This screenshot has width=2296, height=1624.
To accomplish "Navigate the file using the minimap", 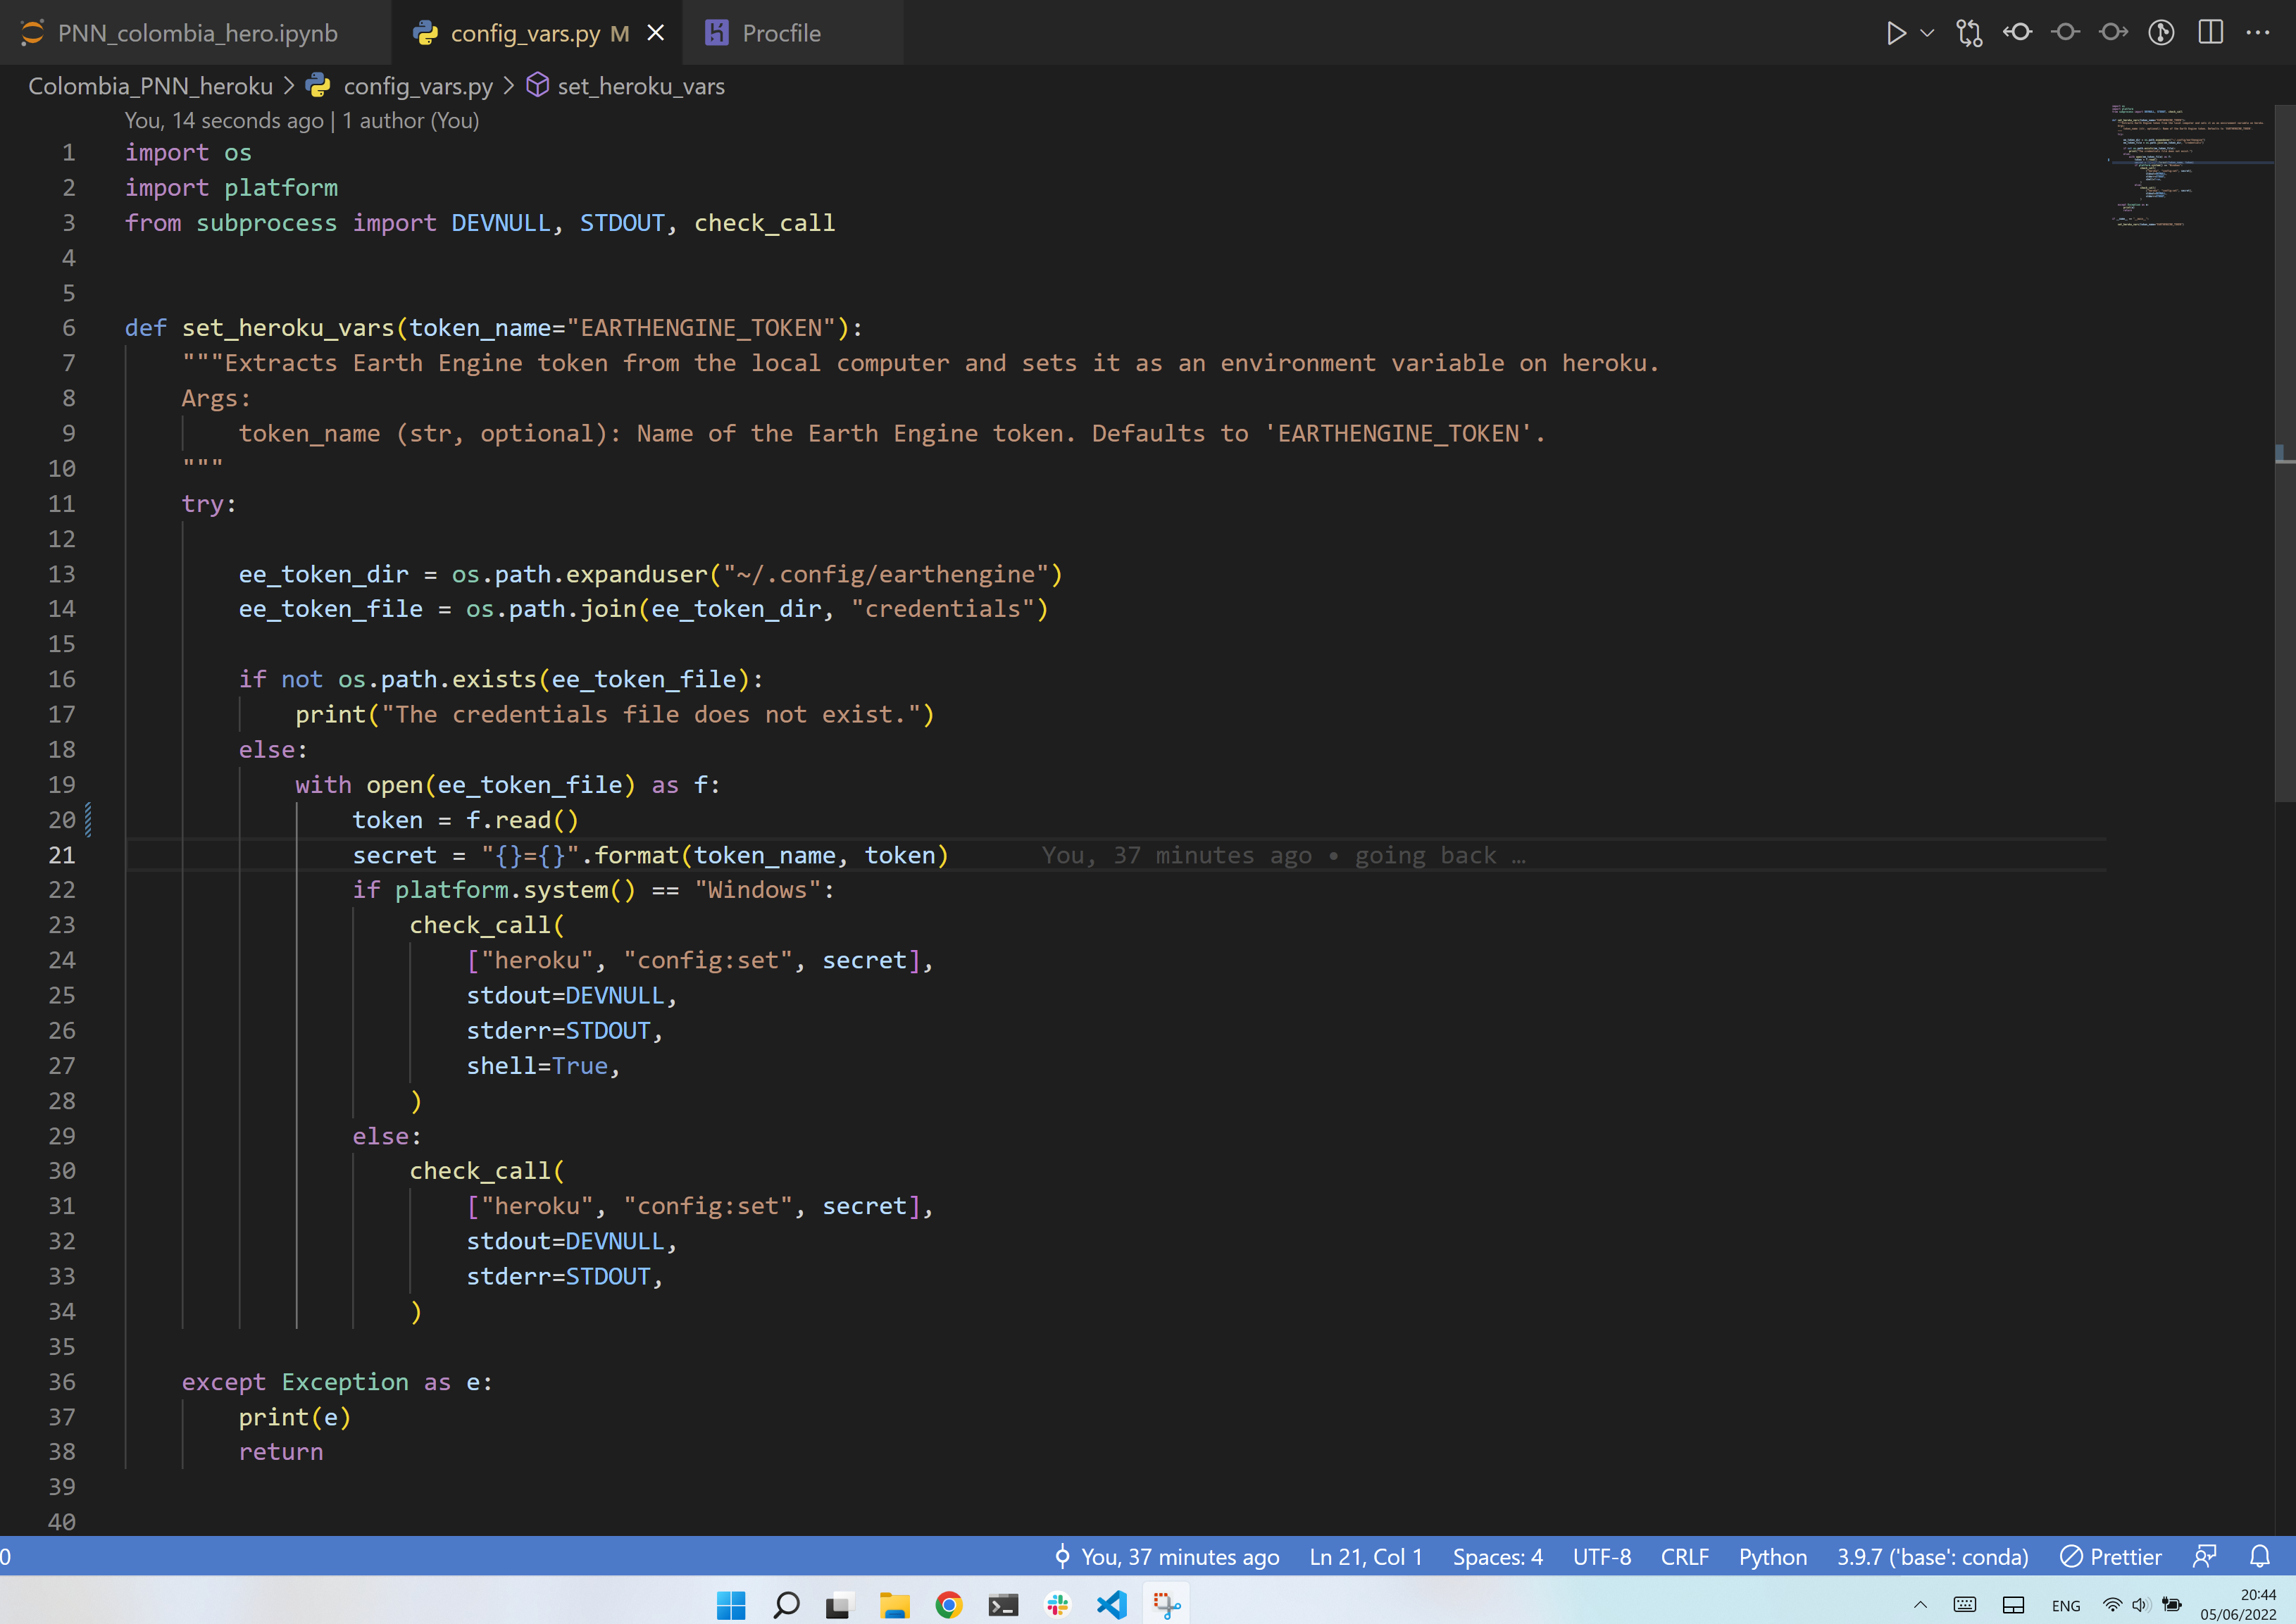I will point(2190,170).
